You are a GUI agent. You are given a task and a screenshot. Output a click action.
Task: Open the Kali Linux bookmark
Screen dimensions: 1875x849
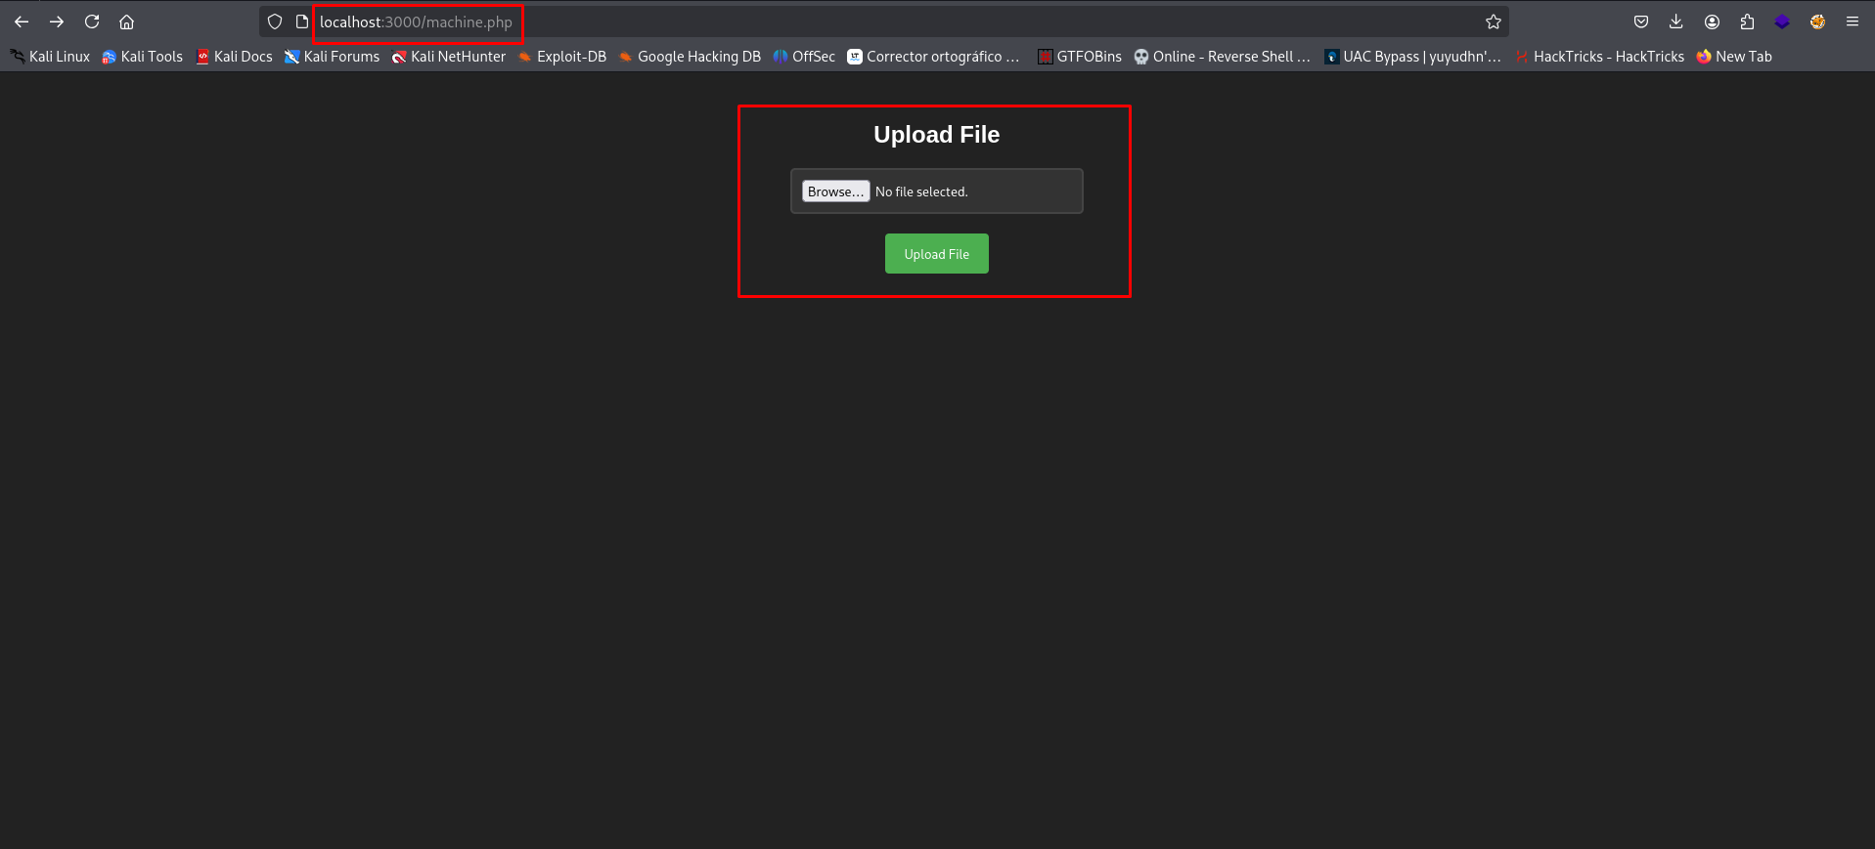coord(50,57)
